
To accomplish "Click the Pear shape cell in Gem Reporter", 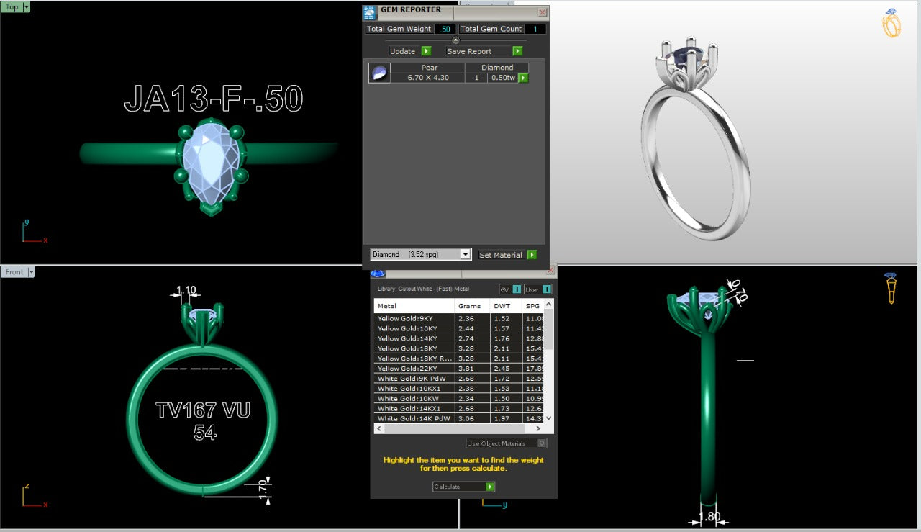I will click(x=427, y=68).
